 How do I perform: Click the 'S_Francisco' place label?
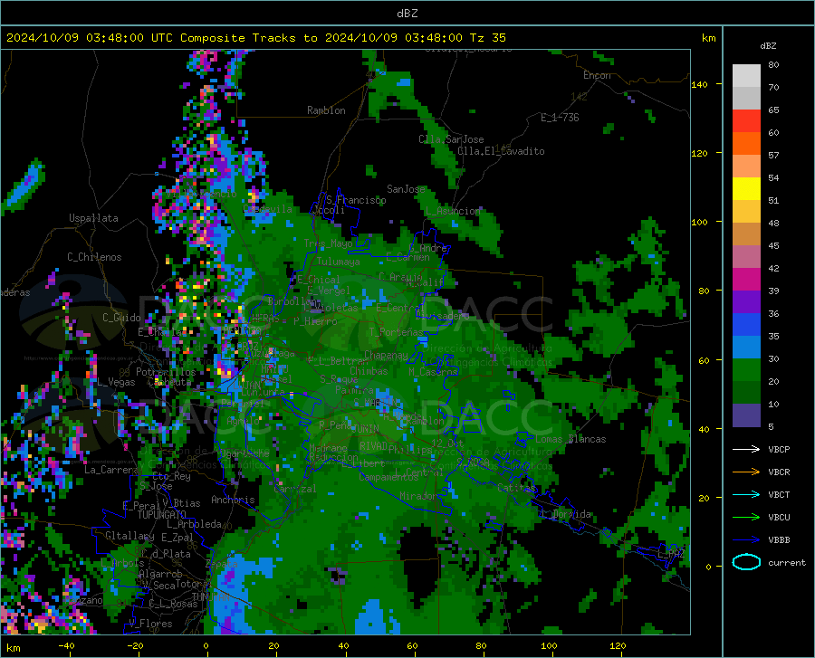(356, 200)
